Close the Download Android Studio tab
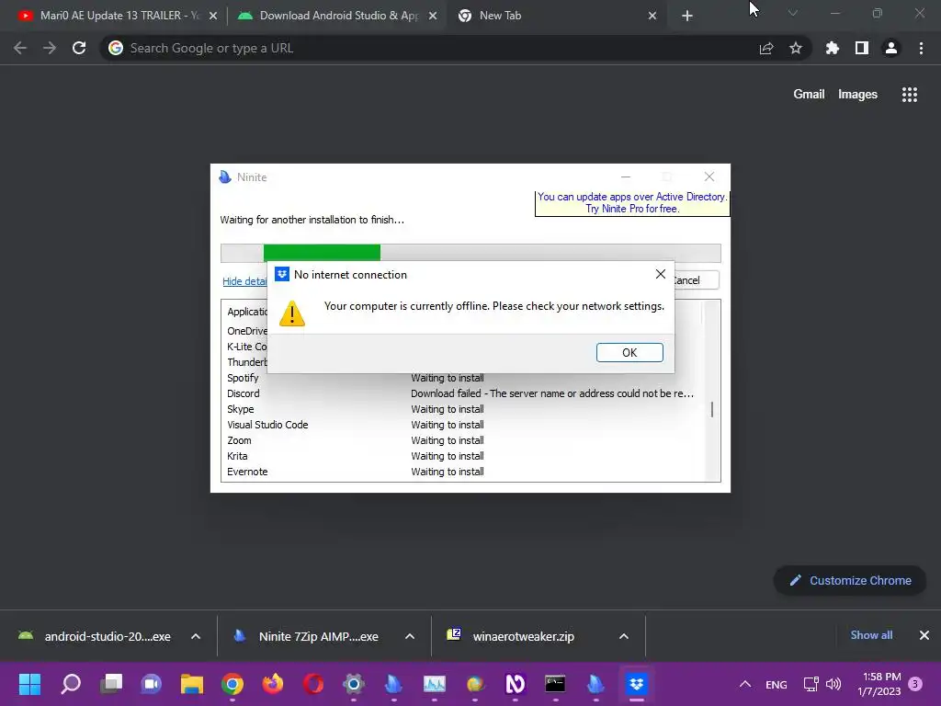The image size is (941, 706). pos(433,16)
